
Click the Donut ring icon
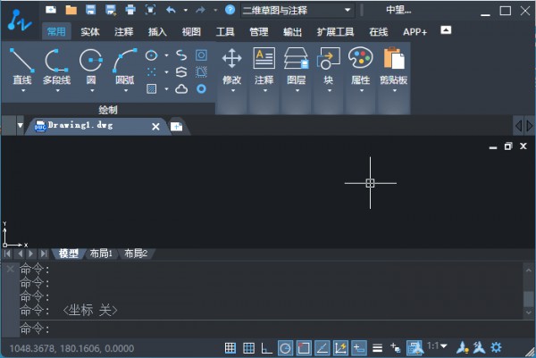tap(201, 88)
